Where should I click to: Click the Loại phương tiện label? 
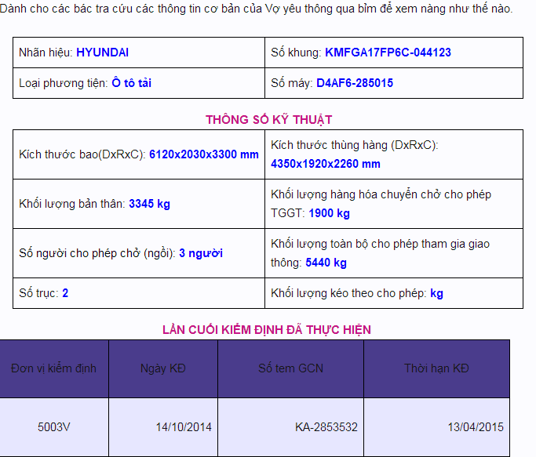click(64, 83)
